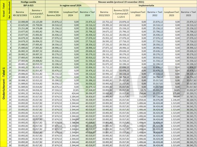The image size is (197, 147).
Task: Select the 'Barema + Toel 2023' column header
Action: coord(188,14)
